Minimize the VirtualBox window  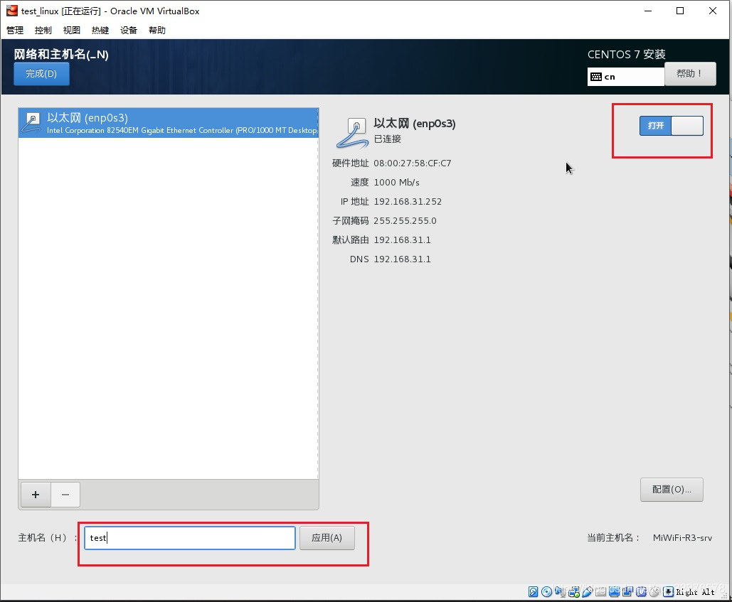coord(648,11)
